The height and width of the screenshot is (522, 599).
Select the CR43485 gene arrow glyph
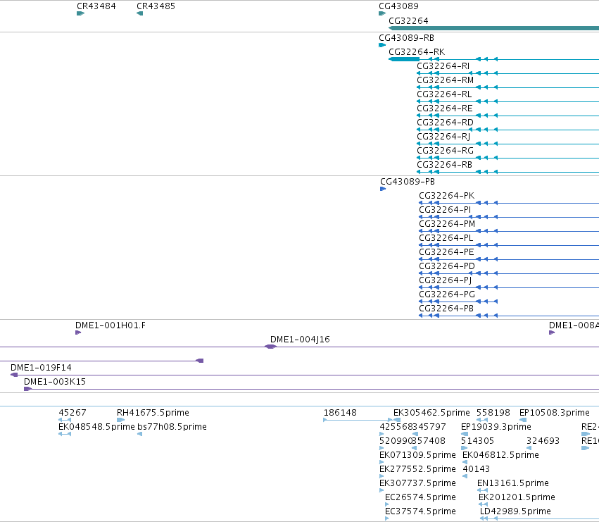(x=140, y=13)
